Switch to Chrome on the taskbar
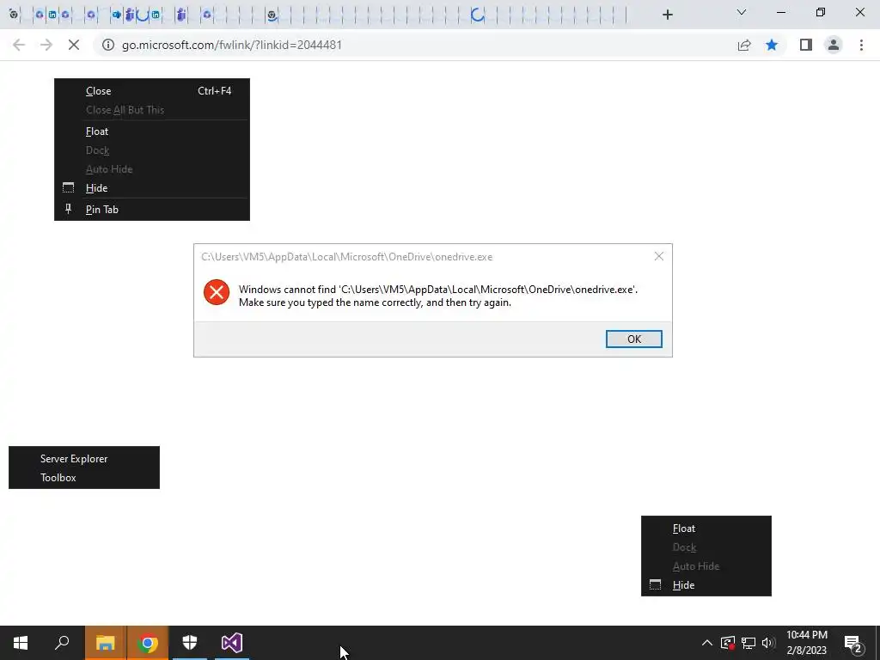This screenshot has width=880, height=660. [148, 643]
